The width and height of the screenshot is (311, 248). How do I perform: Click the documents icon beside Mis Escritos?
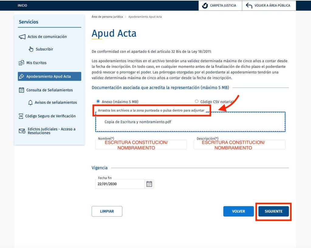[21, 63]
